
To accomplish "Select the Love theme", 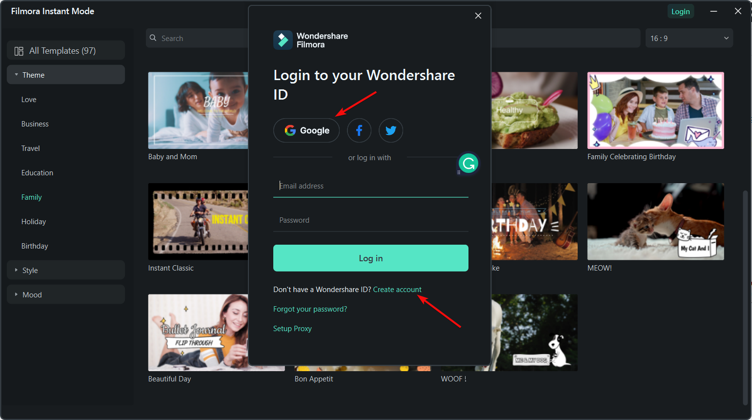I will 29,100.
